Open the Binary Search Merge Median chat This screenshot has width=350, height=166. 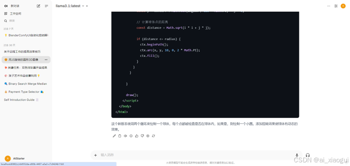point(26,84)
